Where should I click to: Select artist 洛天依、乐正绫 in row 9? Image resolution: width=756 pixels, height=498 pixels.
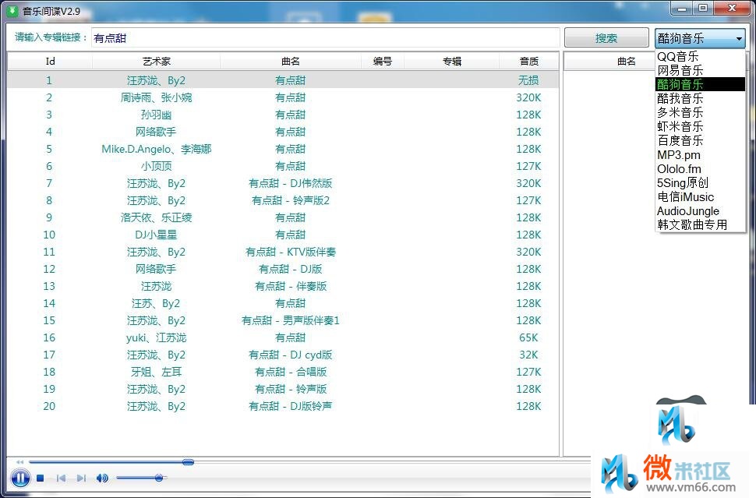click(x=156, y=217)
